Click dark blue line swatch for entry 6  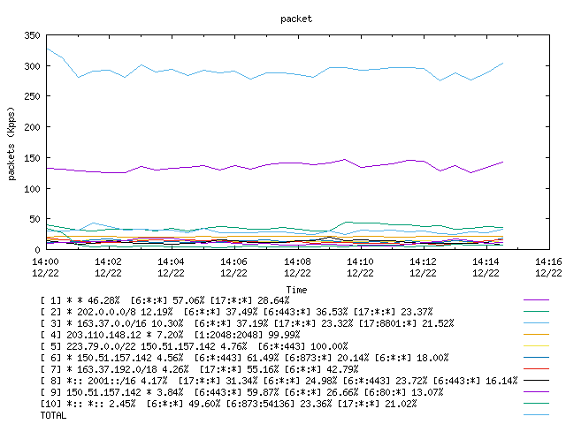tap(536, 358)
